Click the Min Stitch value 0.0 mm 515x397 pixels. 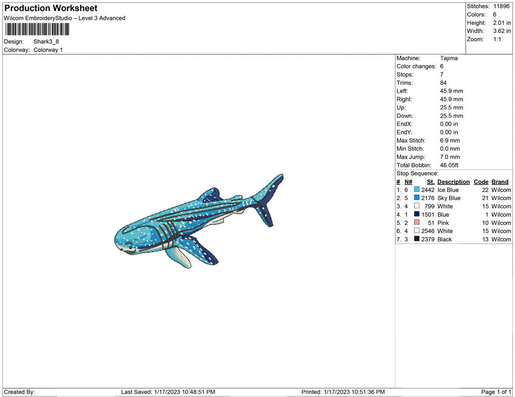click(x=450, y=148)
